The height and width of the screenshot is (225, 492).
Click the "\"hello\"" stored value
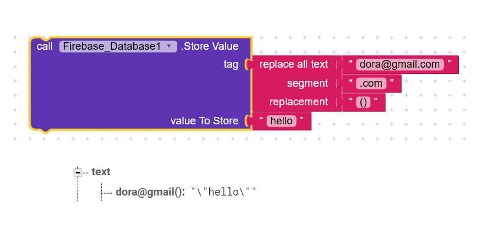pos(224,192)
